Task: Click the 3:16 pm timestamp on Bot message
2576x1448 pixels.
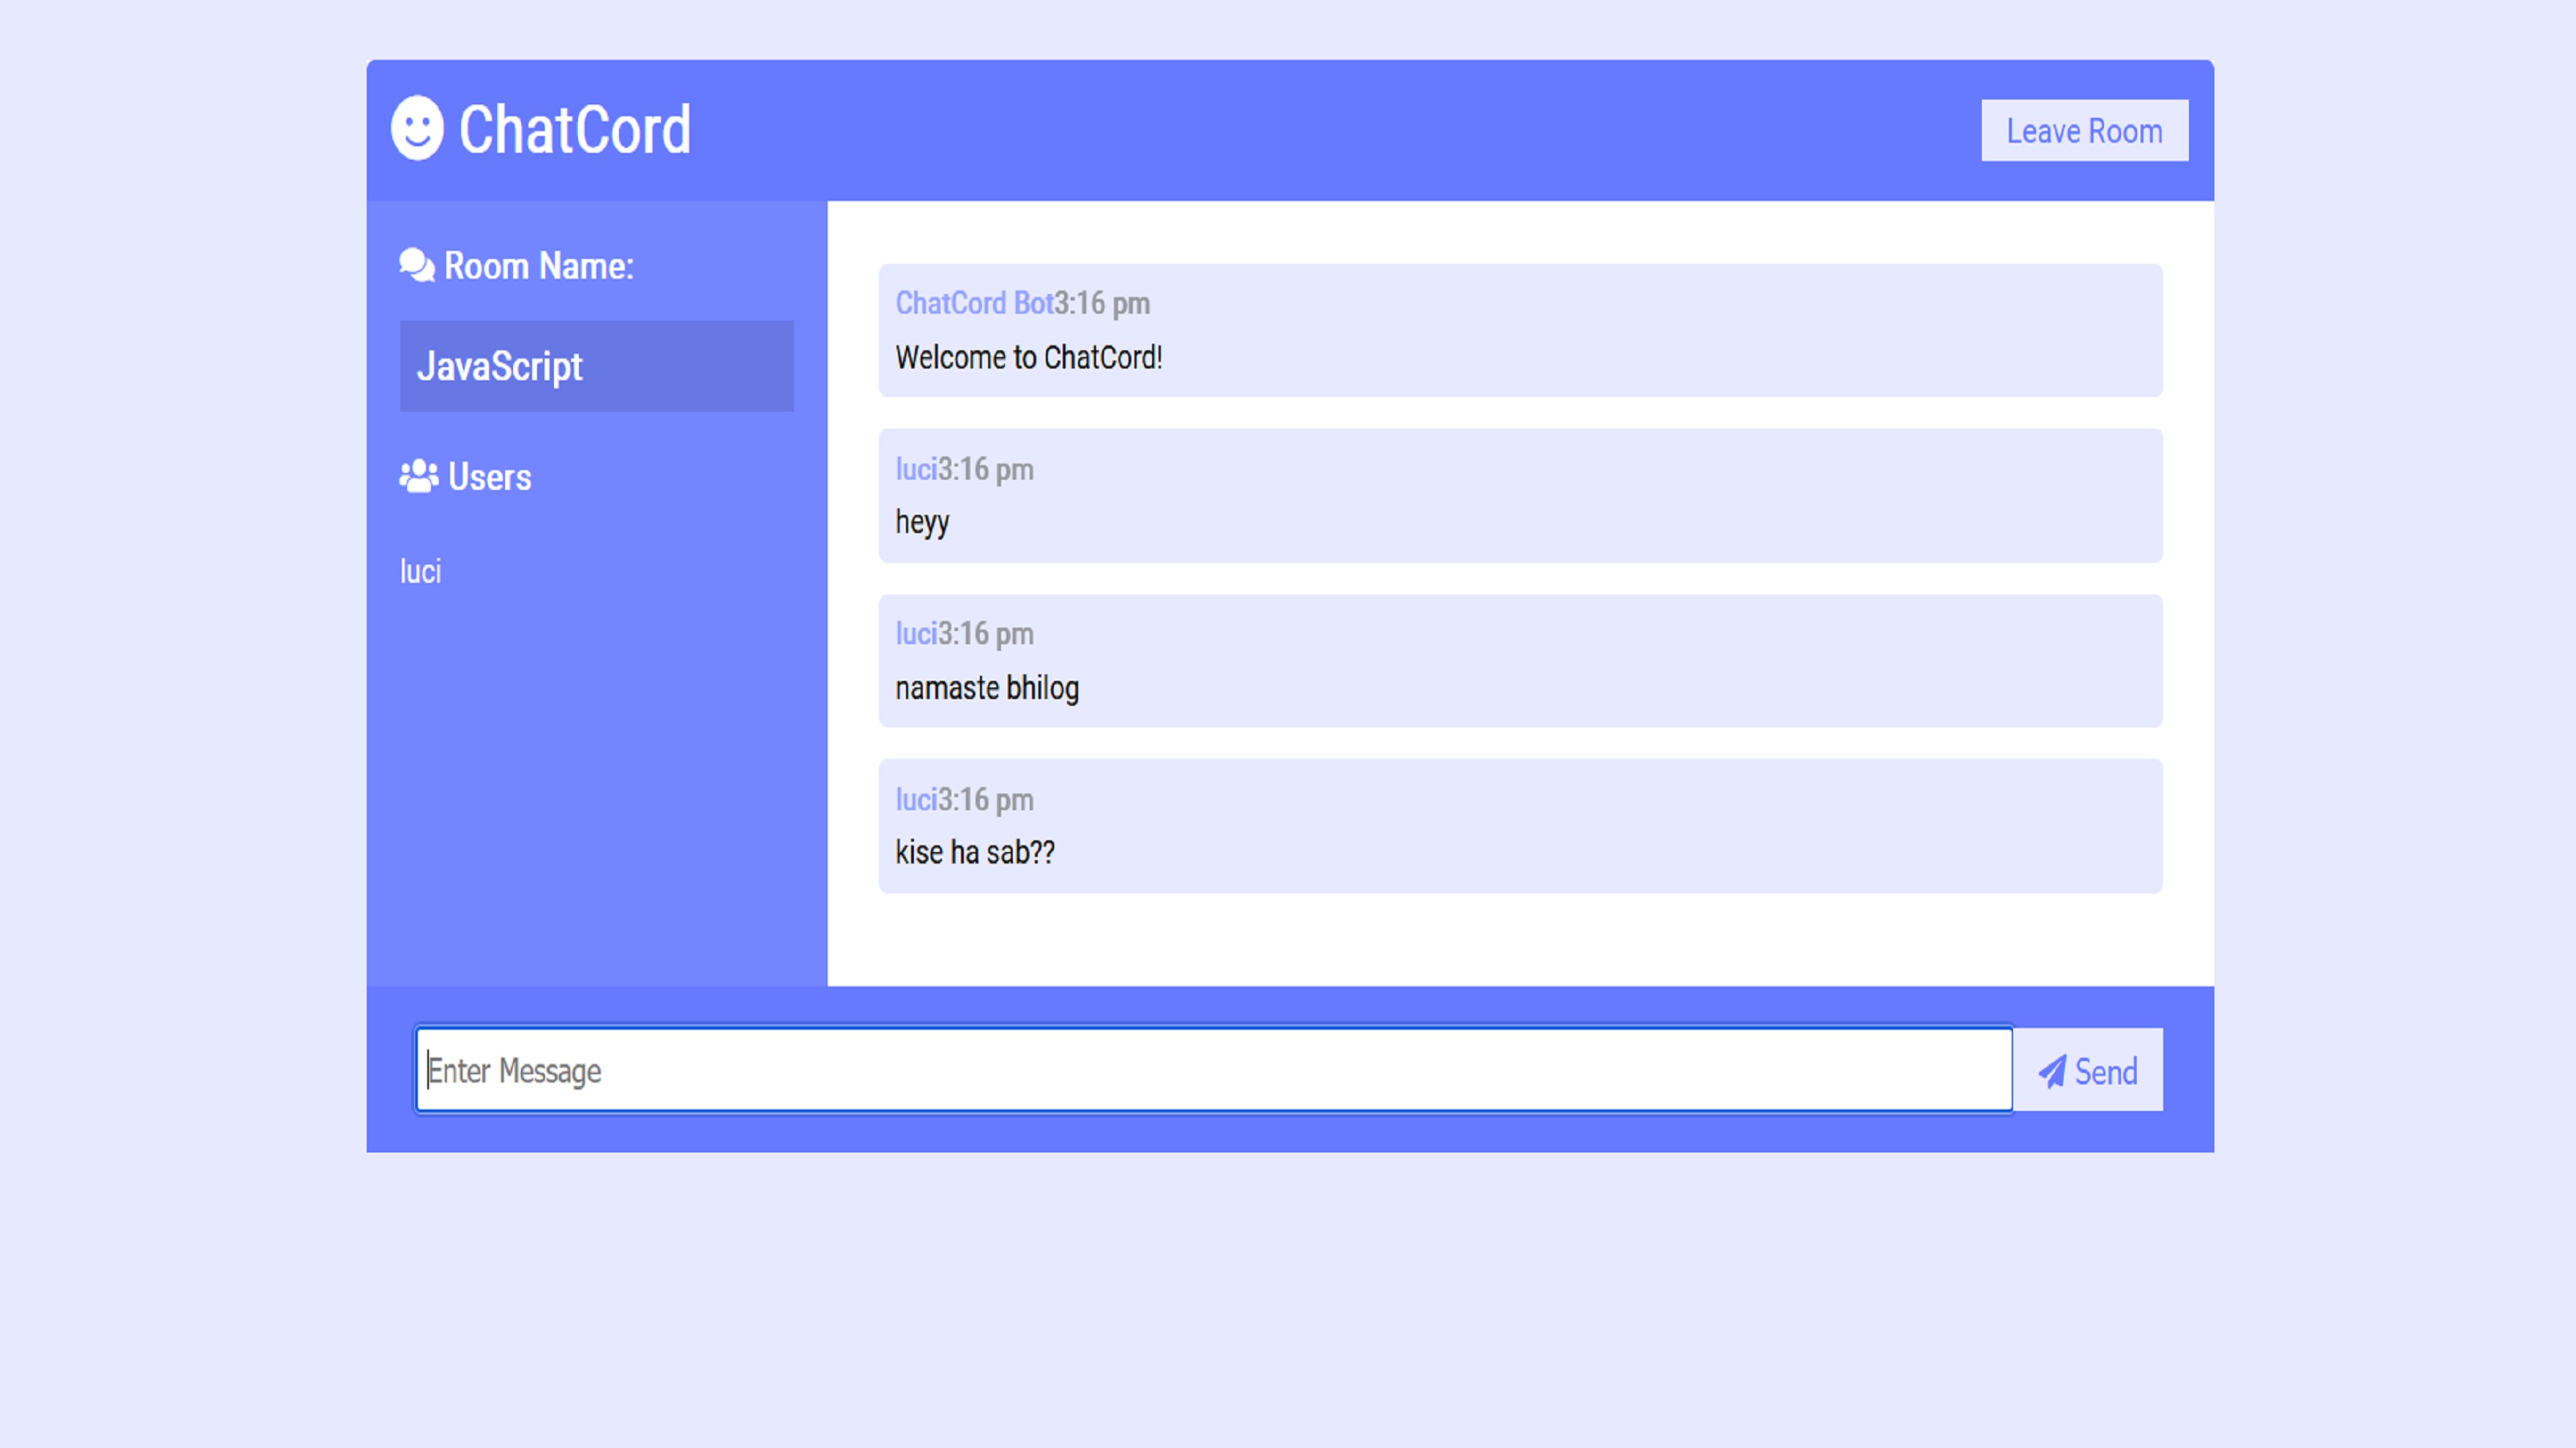Action: coord(1102,303)
